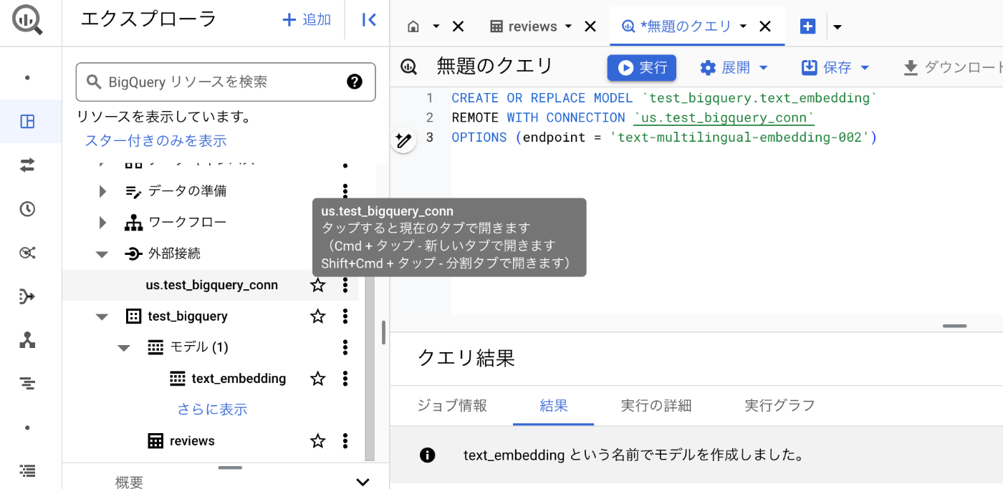Click the SQL generation magic wand icon
The width and height of the screenshot is (1003, 489).
[403, 140]
